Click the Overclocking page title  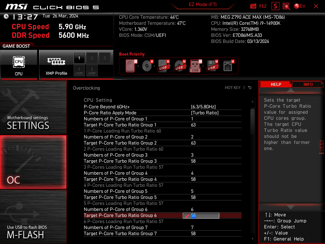pyautogui.click(x=86, y=88)
